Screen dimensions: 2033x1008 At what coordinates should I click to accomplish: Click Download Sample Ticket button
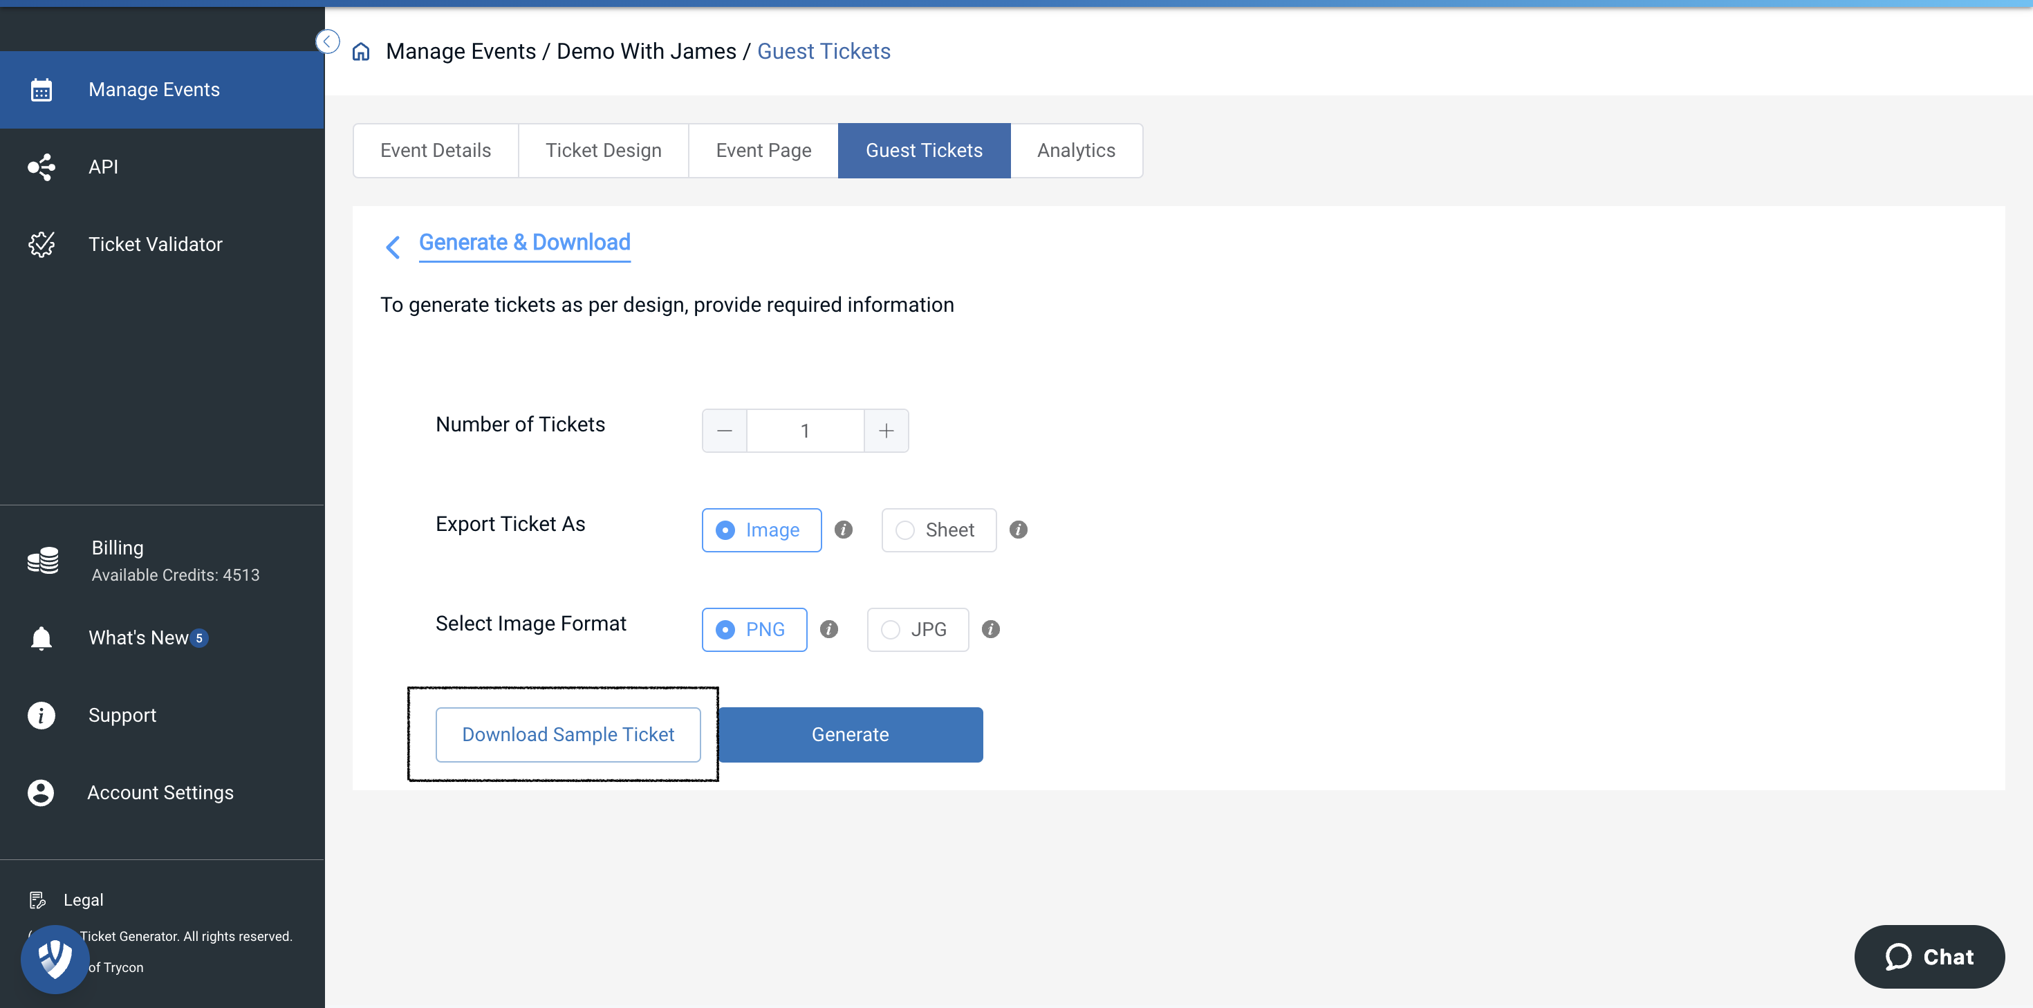tap(568, 735)
